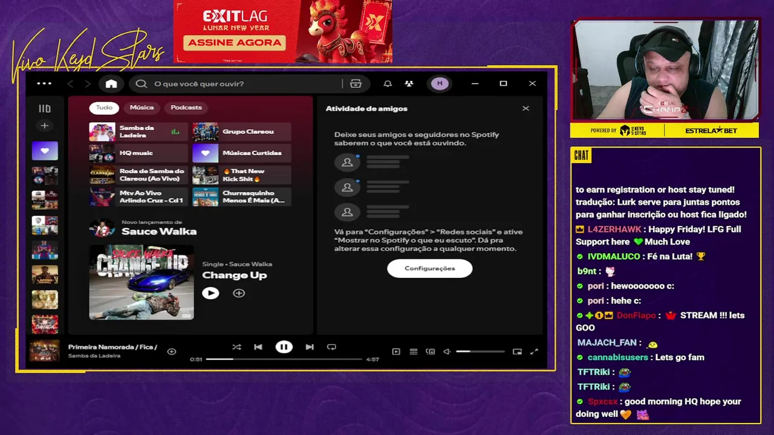
Task: Enter full screen player icon
Action: pos(534,351)
